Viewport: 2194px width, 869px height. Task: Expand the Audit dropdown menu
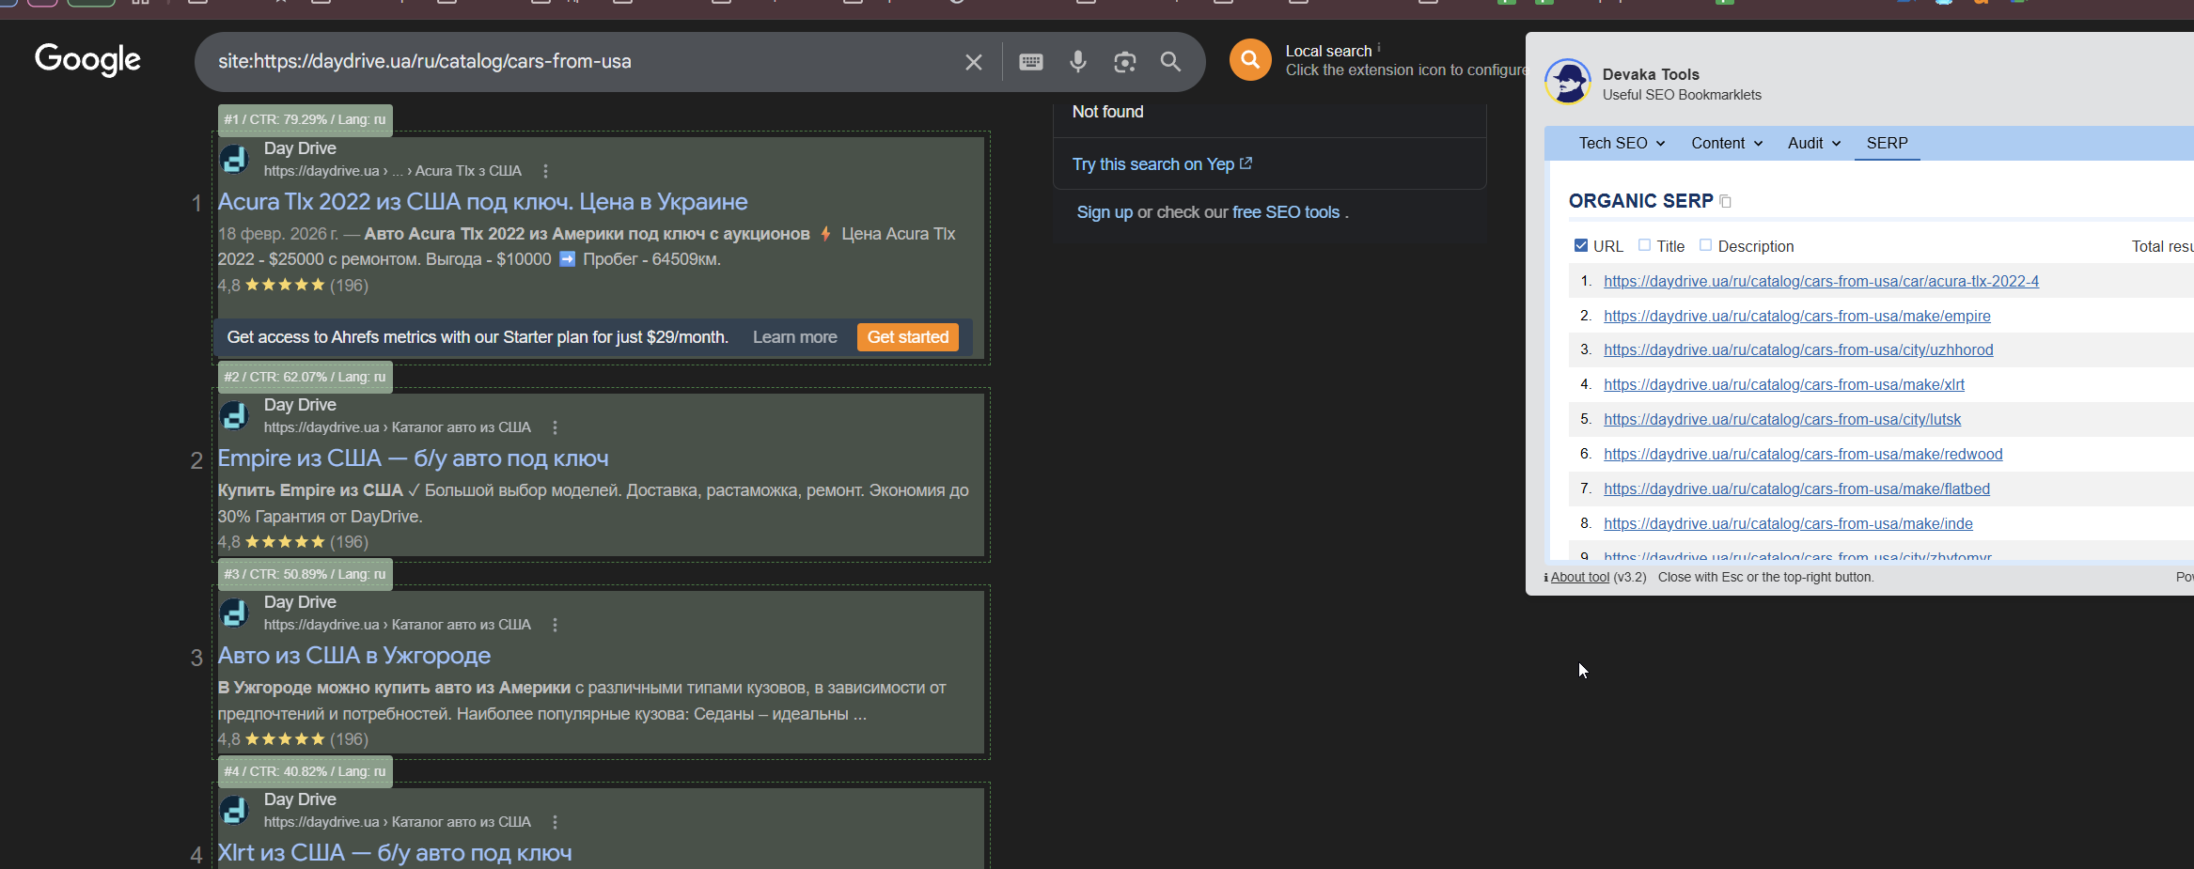pos(1814,143)
